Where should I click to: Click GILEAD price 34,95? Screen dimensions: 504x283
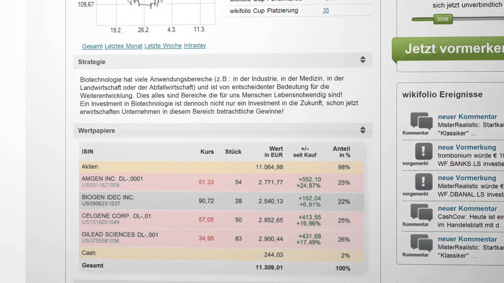click(x=206, y=239)
